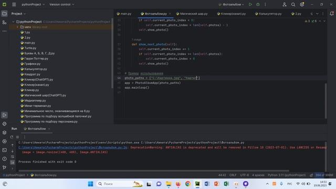The height and width of the screenshot is (189, 336).
Task: Select Turtle.py in project tree
Action: click(x=28, y=48)
